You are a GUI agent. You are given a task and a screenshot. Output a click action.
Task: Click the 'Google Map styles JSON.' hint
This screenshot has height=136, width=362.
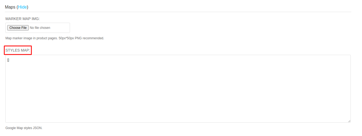coord(24,128)
